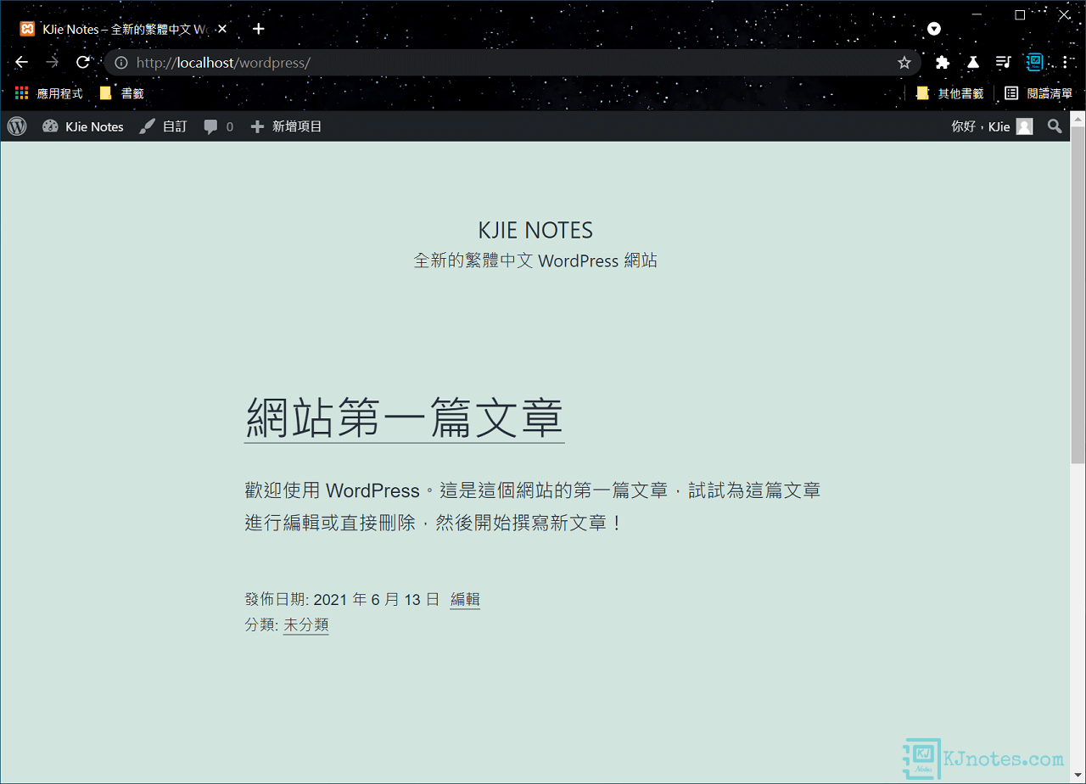
Task: Click the user avatar in admin bar
Action: 1025,126
